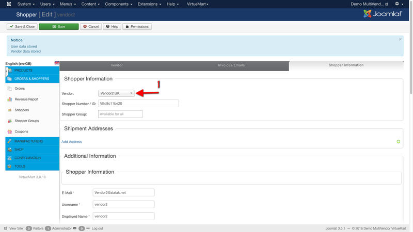
Task: Click the 'VirtueMart 3.0.16' version text
Action: 32,177
